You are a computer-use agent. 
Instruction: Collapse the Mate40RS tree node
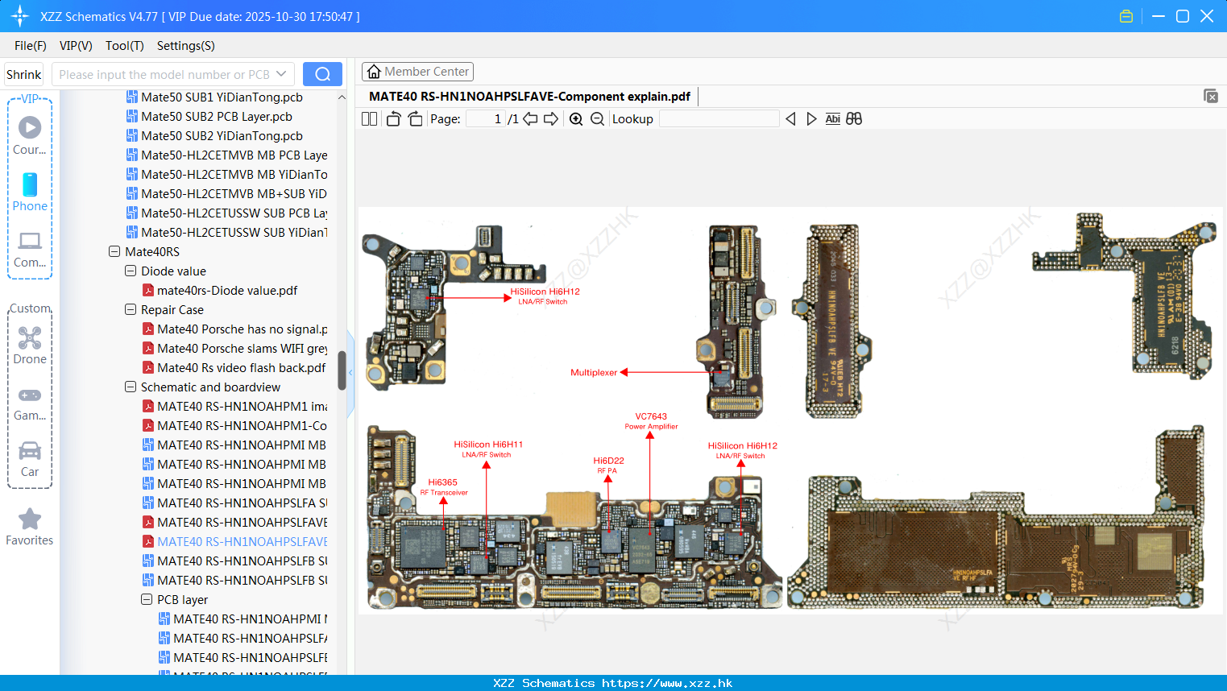tap(114, 252)
